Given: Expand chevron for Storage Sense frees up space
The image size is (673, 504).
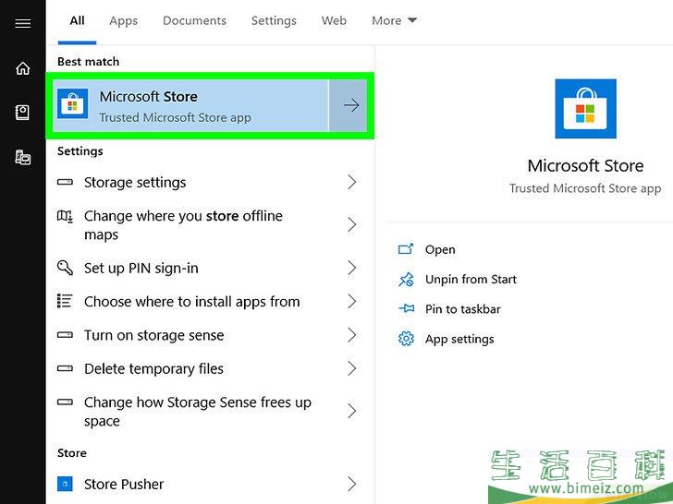Looking at the screenshot, I should 352,411.
